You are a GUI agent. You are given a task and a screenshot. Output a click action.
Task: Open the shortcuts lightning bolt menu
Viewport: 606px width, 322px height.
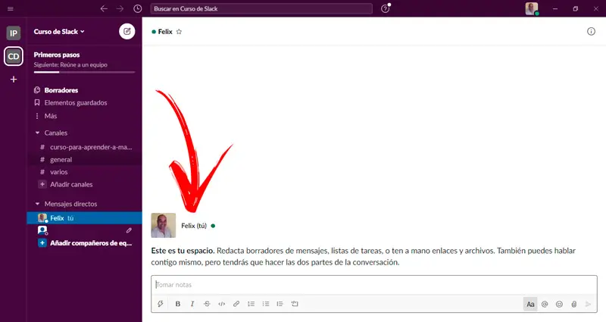(161, 304)
